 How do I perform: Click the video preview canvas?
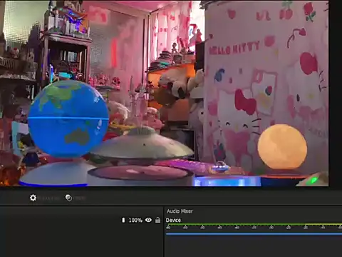[165, 94]
